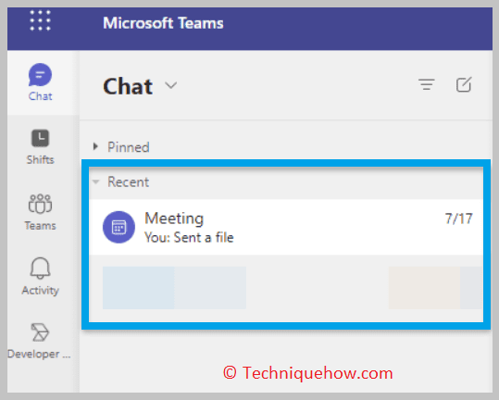The height and width of the screenshot is (400, 499).
Task: Click 'You: Sent a file' preview text
Action: (189, 237)
